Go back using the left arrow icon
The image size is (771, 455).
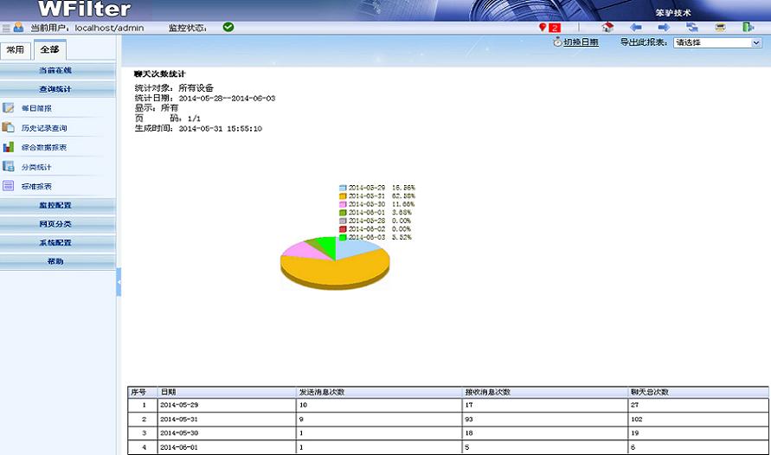coord(636,28)
